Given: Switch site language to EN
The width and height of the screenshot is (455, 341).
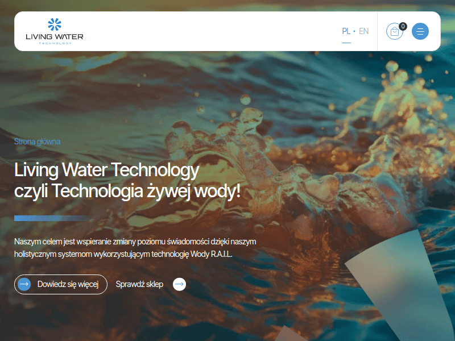Looking at the screenshot, I should pyautogui.click(x=363, y=31).
